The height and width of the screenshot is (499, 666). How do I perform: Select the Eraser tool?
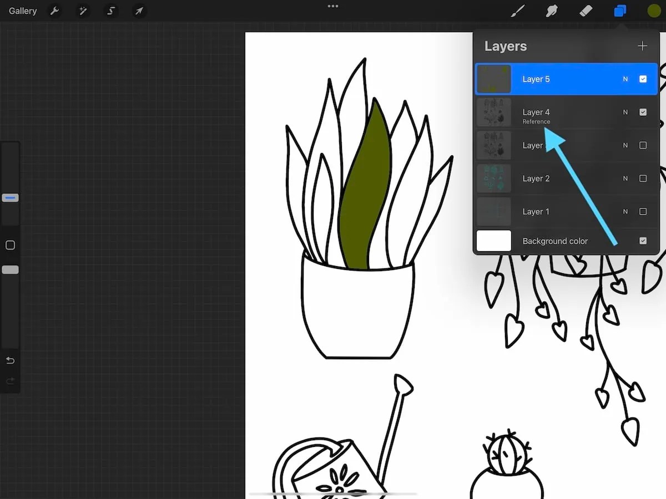coord(586,11)
